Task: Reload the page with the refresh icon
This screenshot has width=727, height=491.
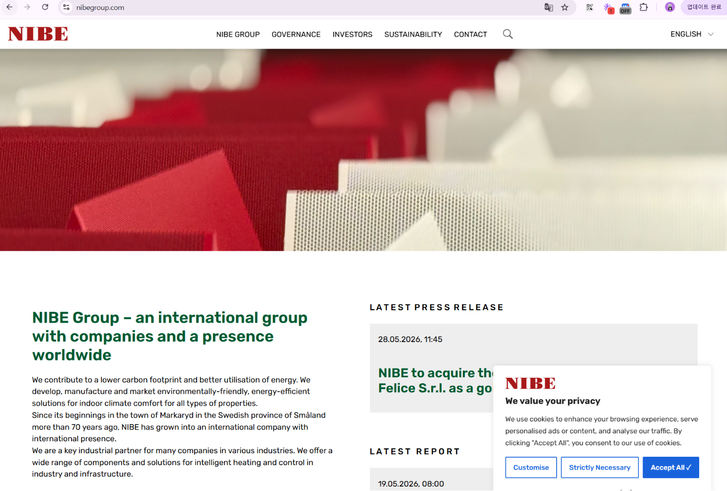Action: coord(45,7)
